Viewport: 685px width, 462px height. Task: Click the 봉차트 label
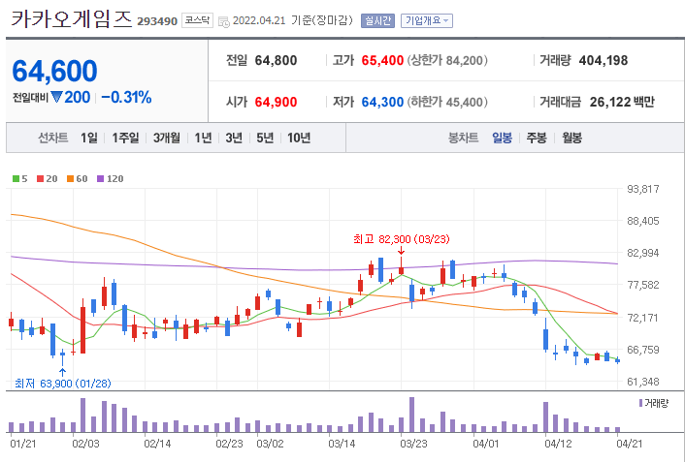(463, 138)
